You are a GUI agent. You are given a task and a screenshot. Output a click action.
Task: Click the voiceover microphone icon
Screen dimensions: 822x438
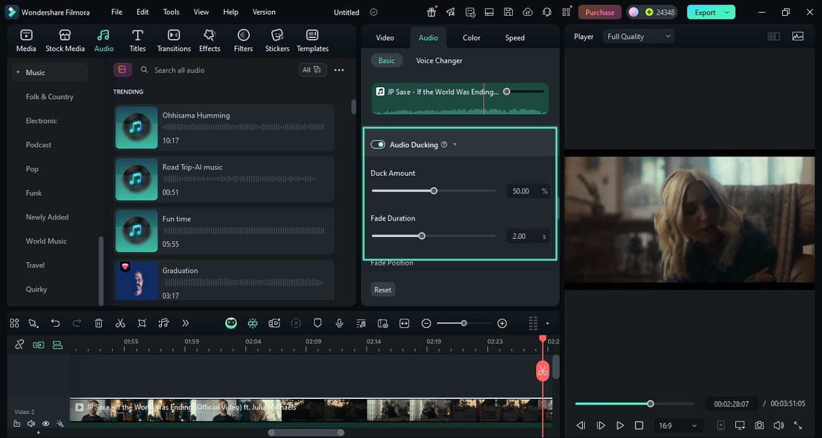340,323
